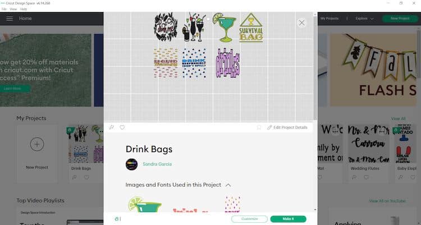Image resolution: width=421 pixels, height=225 pixels.
Task: Click the New Project plus icon
Action: [37, 144]
